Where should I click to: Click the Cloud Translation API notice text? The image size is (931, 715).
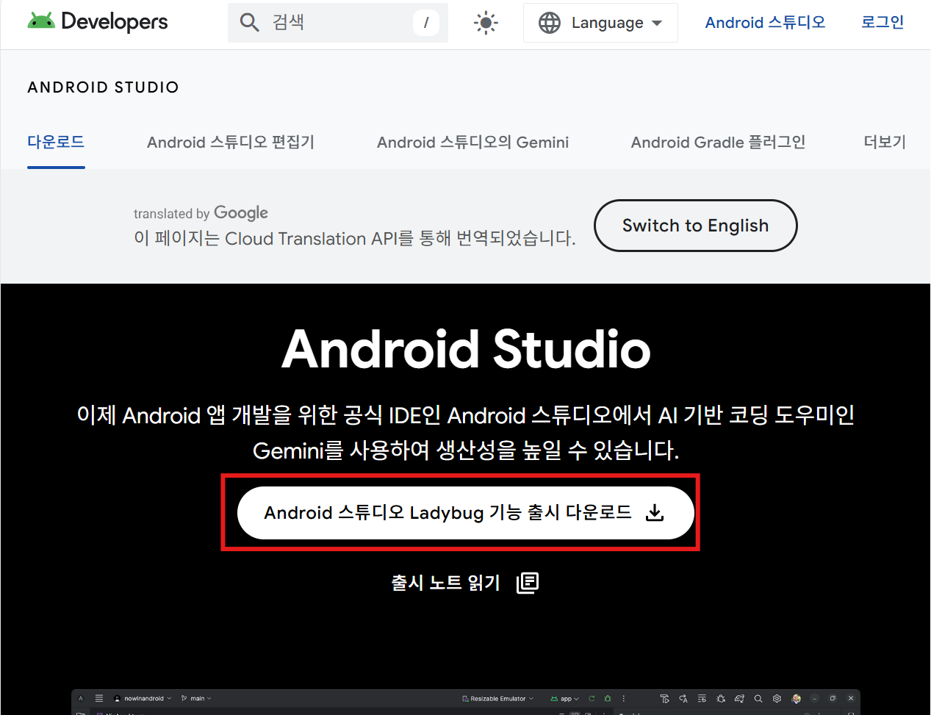pos(354,238)
